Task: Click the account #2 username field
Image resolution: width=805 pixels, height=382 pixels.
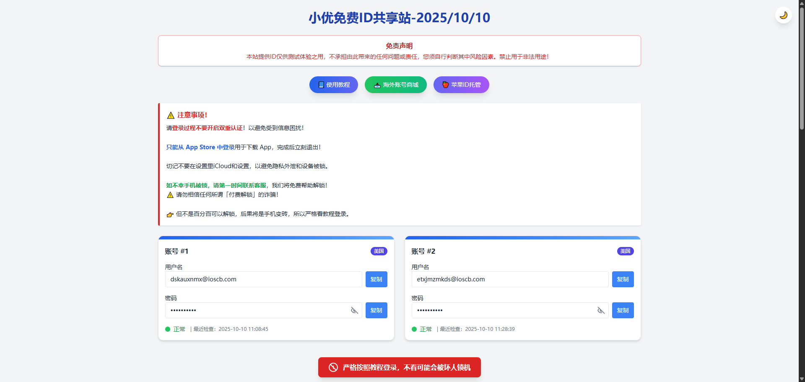Action: tap(510, 279)
